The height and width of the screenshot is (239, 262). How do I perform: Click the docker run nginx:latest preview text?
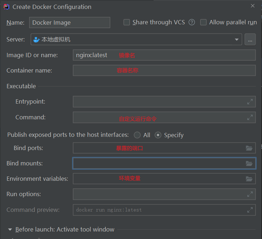click(109, 210)
